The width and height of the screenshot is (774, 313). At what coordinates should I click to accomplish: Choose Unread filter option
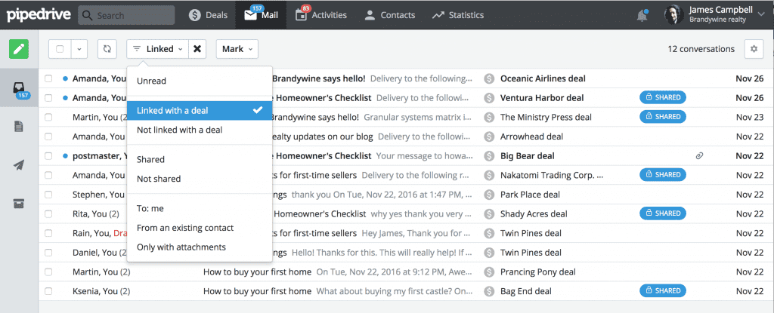pos(200,81)
